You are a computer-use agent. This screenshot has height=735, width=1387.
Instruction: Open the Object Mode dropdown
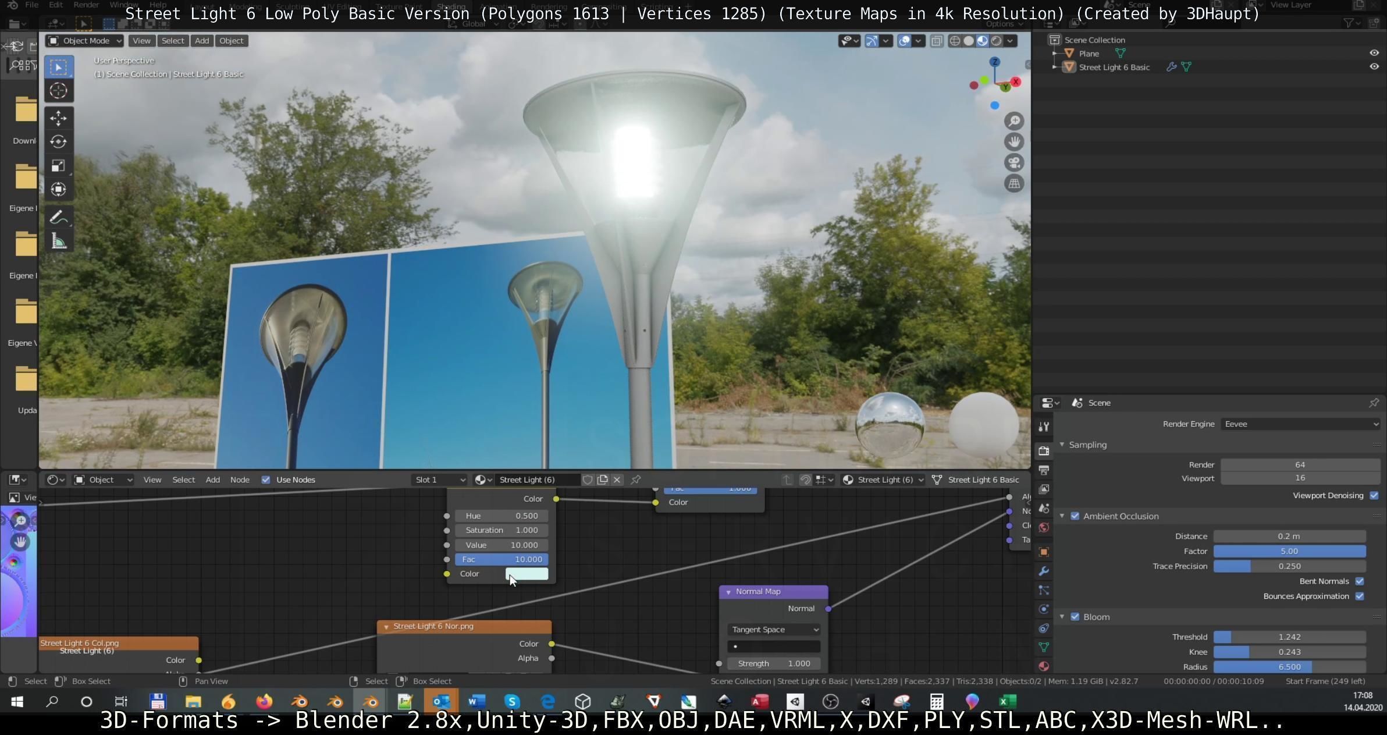coord(84,41)
